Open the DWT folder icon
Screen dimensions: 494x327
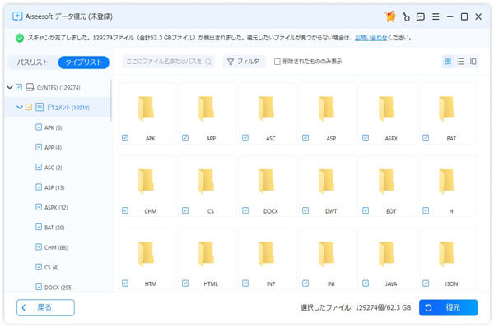coord(327,181)
